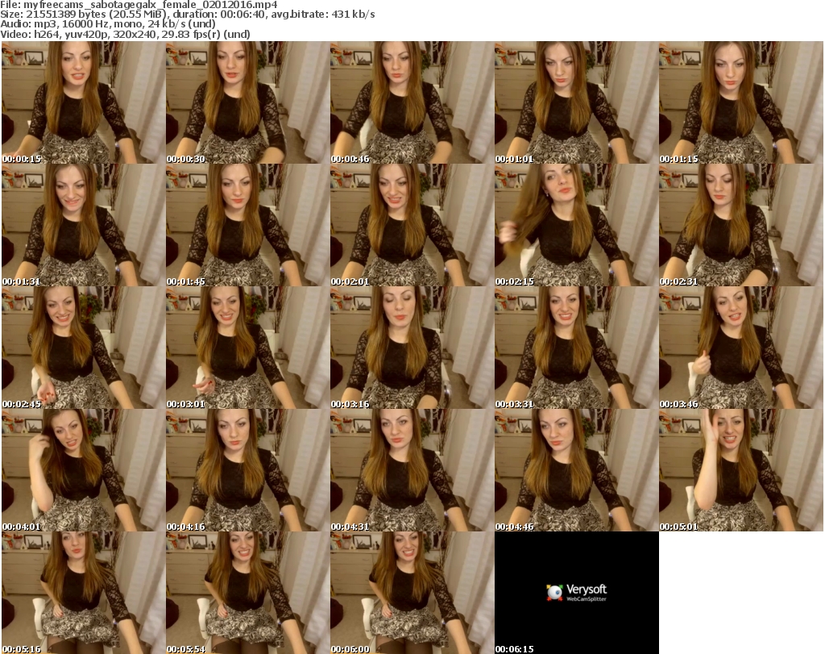Select the thumbnail stamped 00:00:15
Image resolution: width=825 pixels, height=654 pixels.
[x=84, y=102]
